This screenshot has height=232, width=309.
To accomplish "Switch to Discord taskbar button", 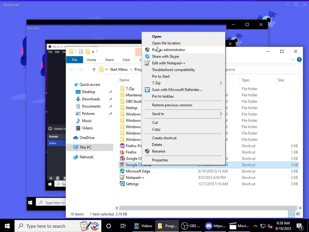I will [x=215, y=226].
